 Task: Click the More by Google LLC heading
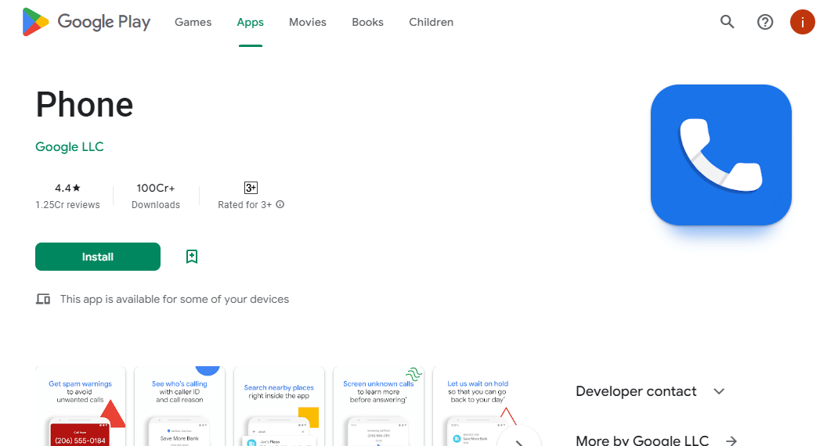click(642, 441)
